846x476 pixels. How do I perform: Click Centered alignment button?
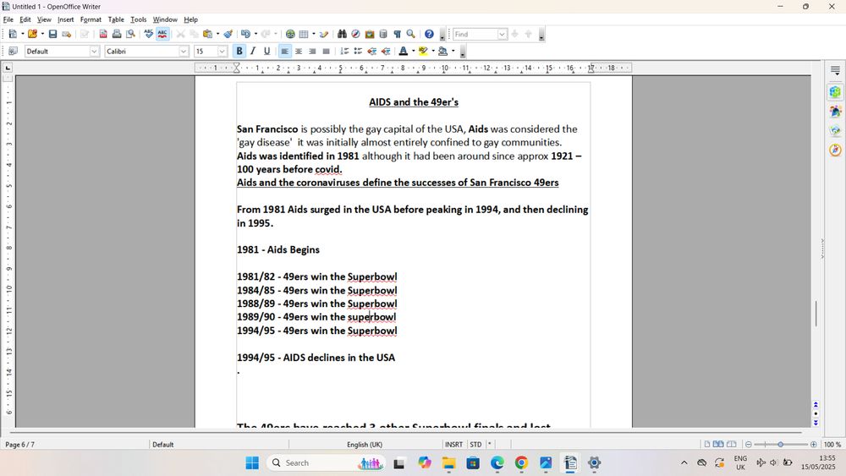pos(299,52)
